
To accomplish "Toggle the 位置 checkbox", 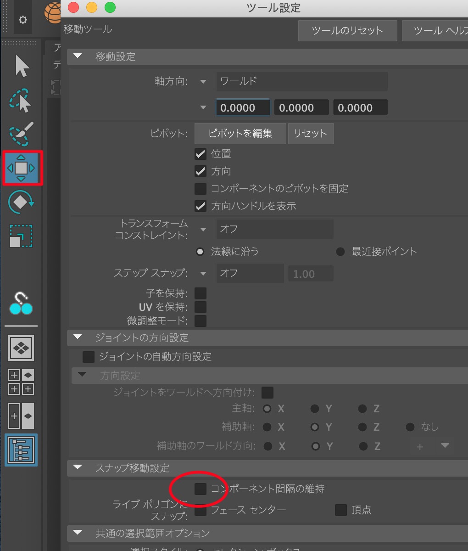I will pos(201,154).
